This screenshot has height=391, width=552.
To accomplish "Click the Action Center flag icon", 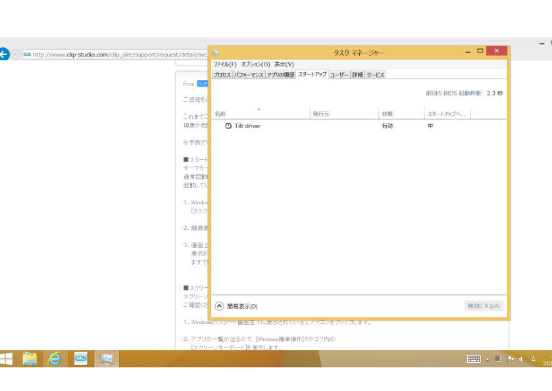I will [x=511, y=359].
